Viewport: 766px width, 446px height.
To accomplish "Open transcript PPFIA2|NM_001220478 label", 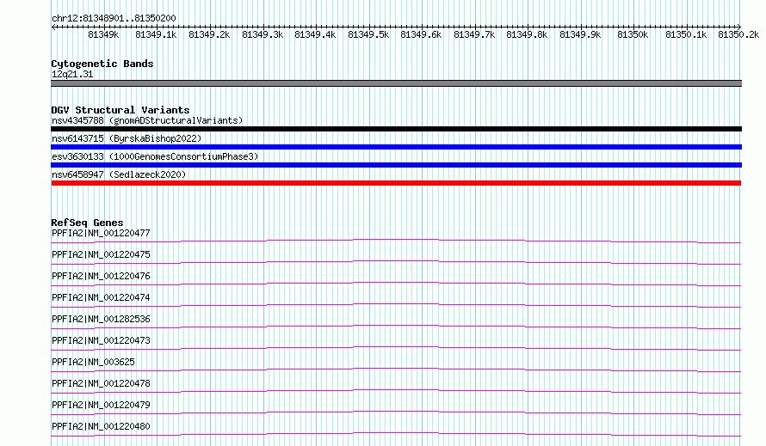I will tap(101, 383).
